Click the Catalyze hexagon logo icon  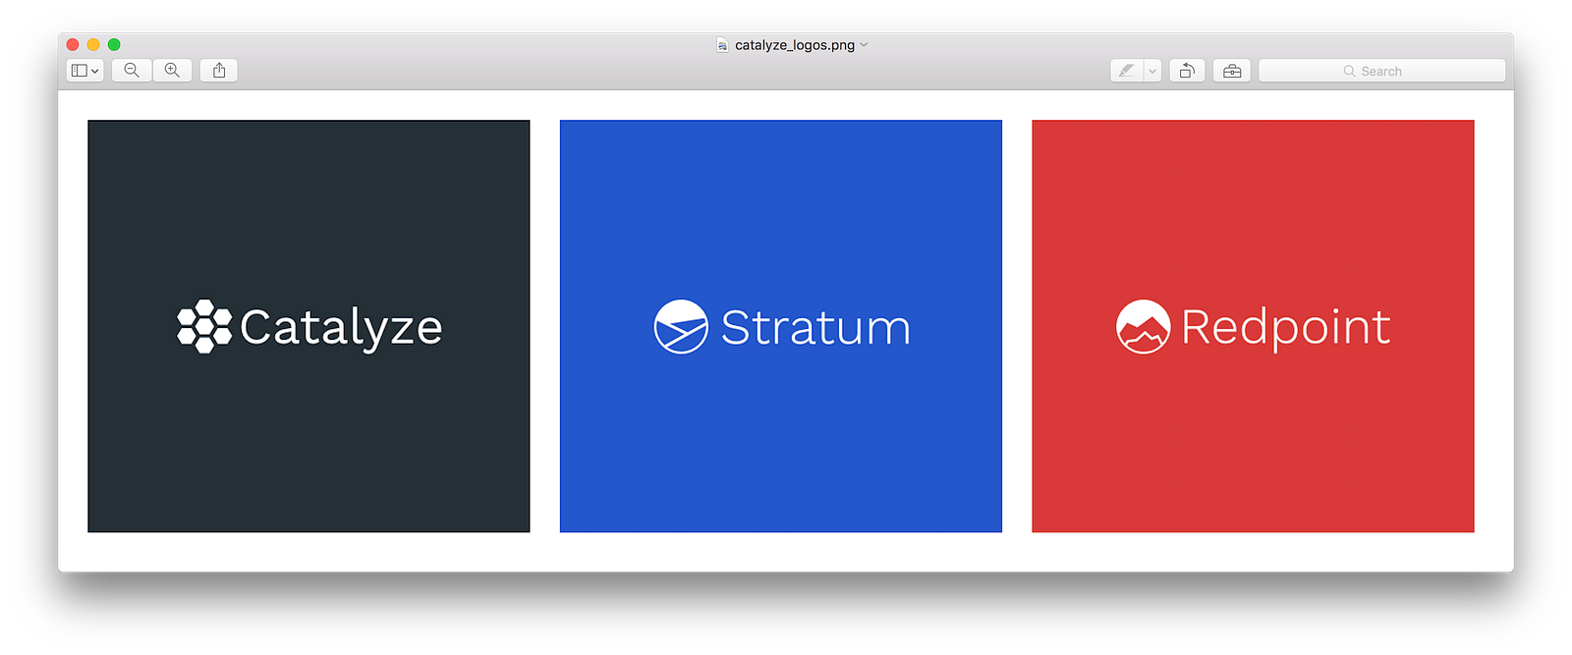tap(204, 326)
